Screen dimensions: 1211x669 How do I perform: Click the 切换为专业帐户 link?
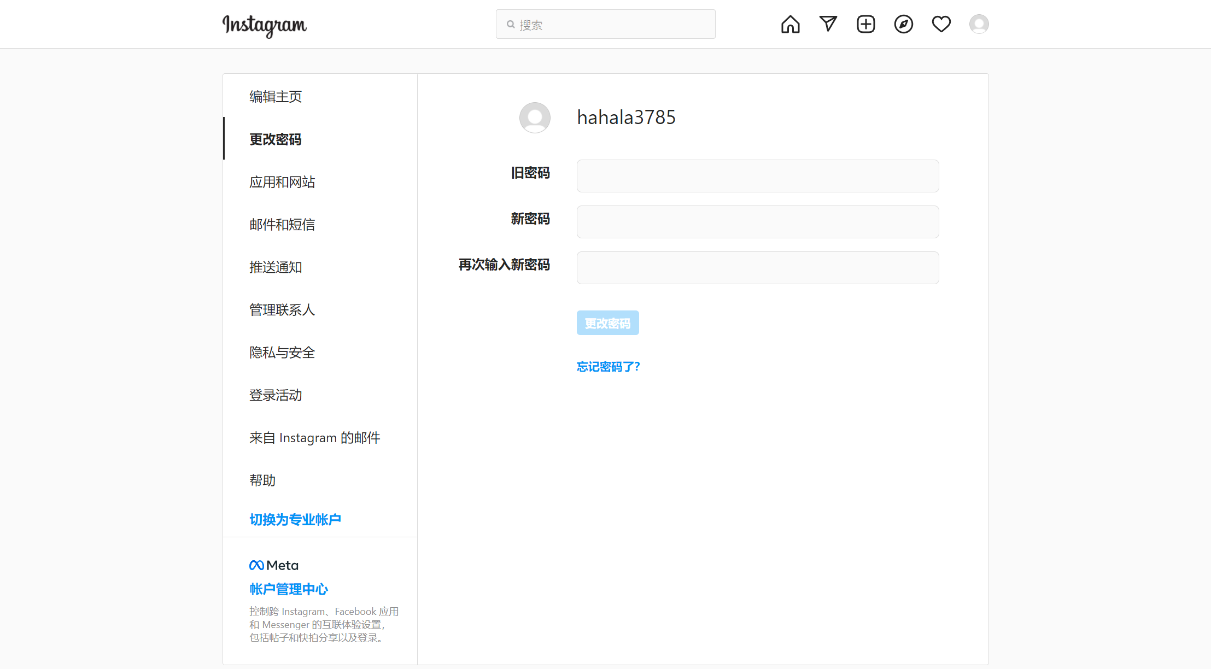(295, 519)
